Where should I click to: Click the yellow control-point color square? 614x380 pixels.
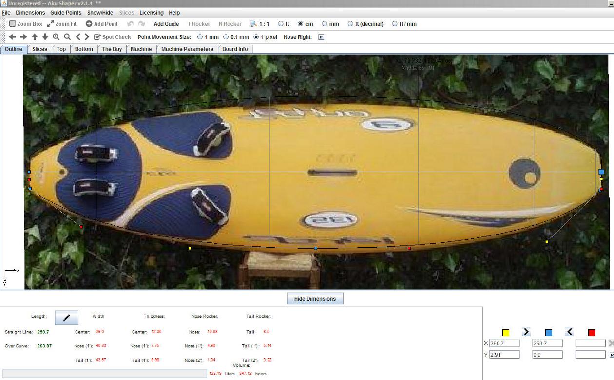(505, 333)
